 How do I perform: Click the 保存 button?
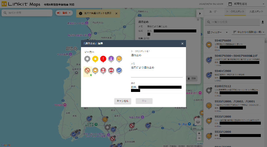(144, 101)
